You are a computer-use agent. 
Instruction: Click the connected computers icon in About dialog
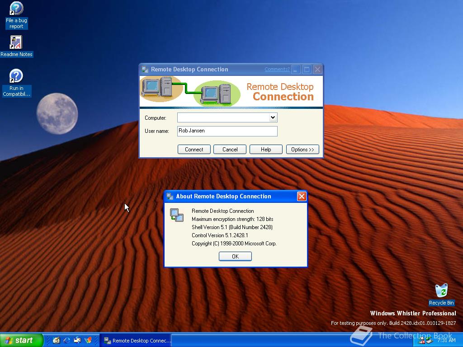click(x=177, y=215)
